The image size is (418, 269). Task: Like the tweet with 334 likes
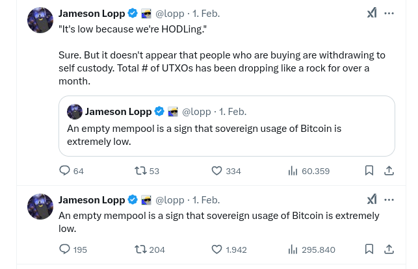217,171
